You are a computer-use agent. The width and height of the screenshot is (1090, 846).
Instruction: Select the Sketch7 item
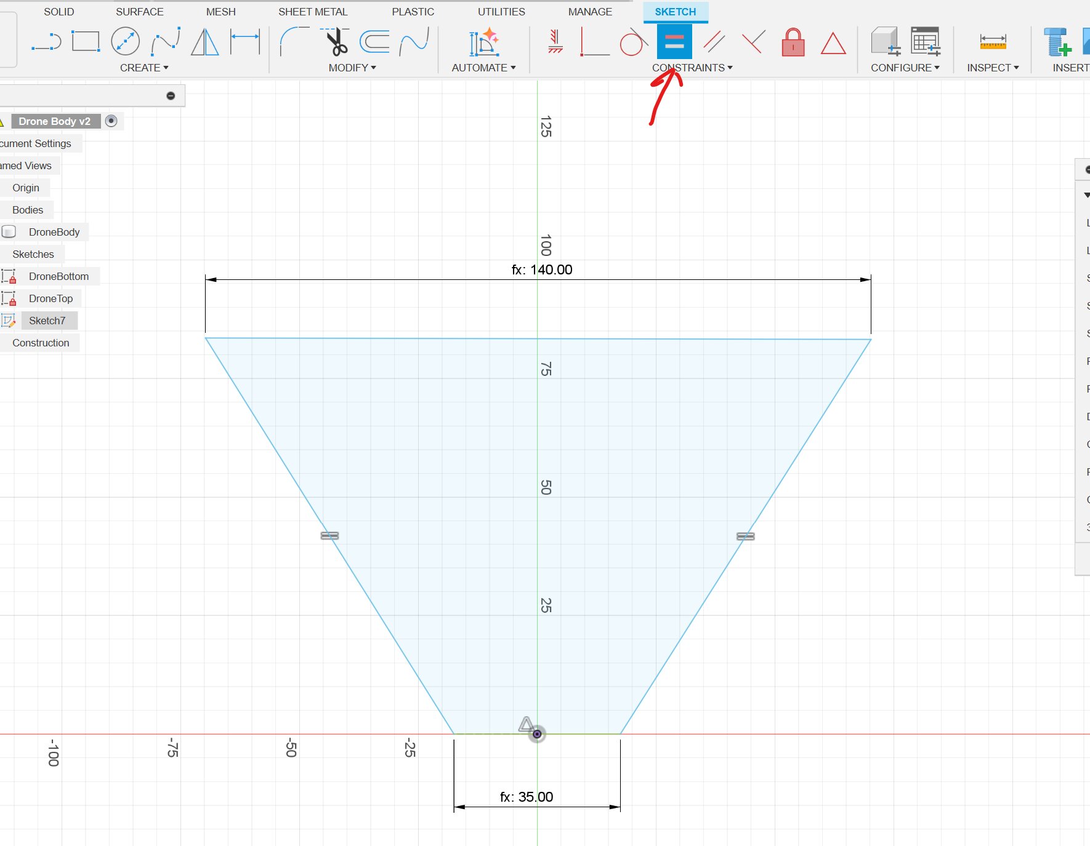pos(47,321)
